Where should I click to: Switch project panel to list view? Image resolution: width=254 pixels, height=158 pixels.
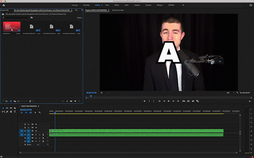coord(7,101)
